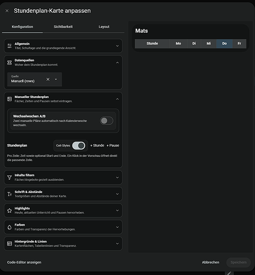Open the Quelle dropdown arrow
This screenshot has height=275, width=255.
[56, 79]
